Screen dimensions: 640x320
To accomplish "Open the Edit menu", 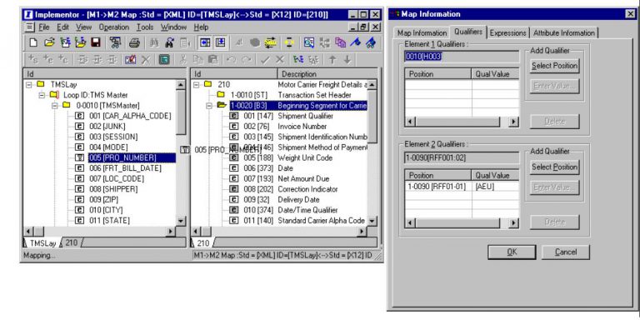I will pyautogui.click(x=62, y=27).
